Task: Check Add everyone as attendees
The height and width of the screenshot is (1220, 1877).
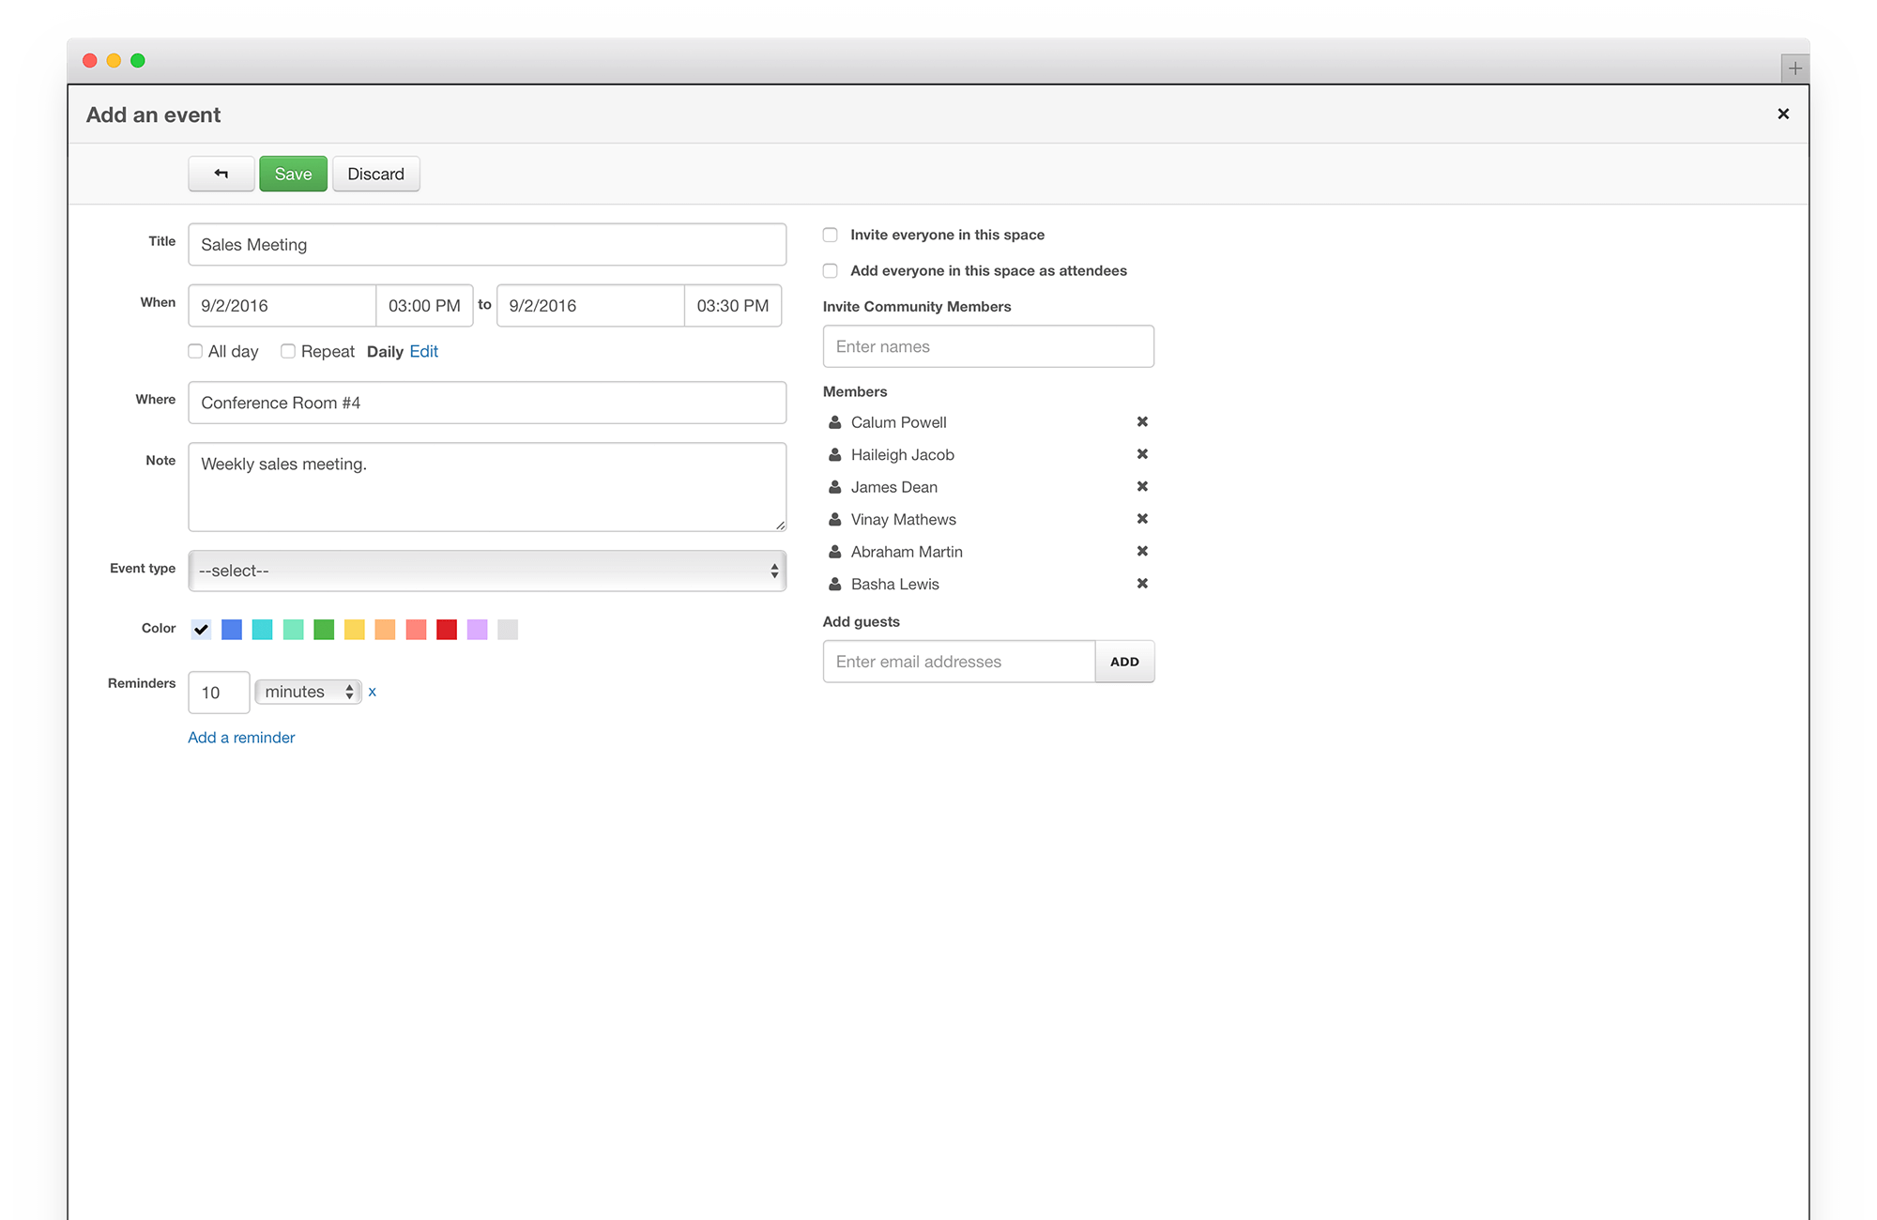Action: click(831, 270)
